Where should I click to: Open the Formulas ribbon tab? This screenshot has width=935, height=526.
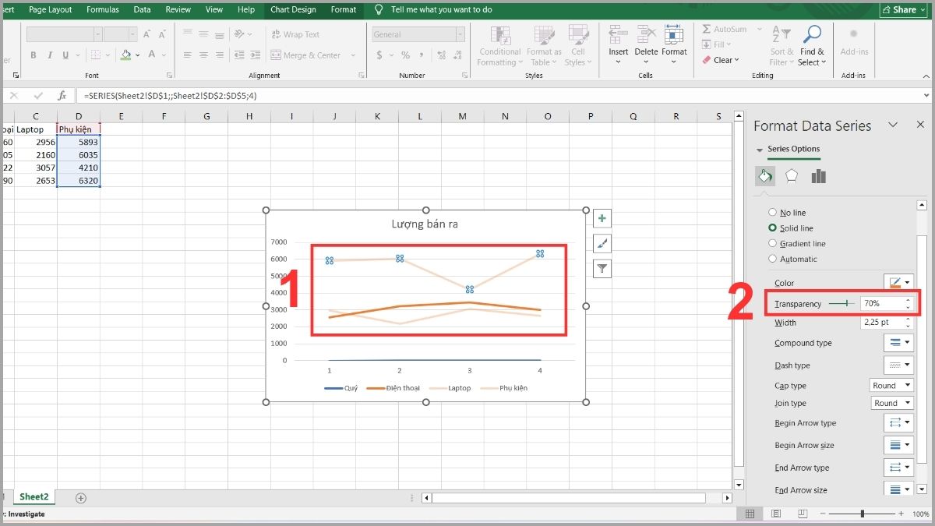103,10
